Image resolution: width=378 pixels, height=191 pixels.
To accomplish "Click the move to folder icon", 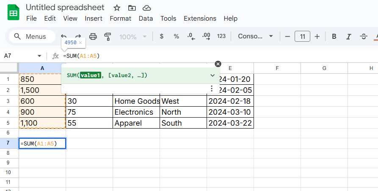I will (x=132, y=8).
